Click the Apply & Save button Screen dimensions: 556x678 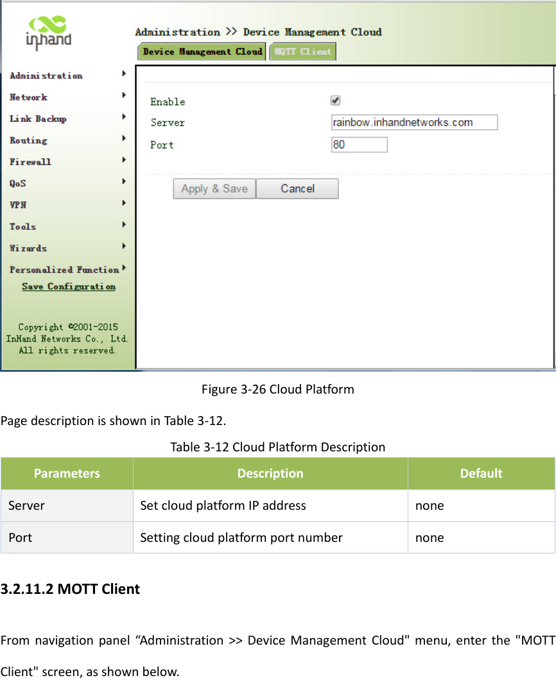coord(214,188)
